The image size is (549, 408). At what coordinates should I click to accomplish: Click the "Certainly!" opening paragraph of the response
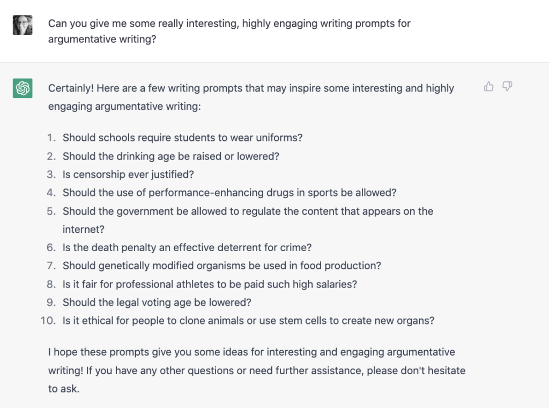click(x=251, y=97)
